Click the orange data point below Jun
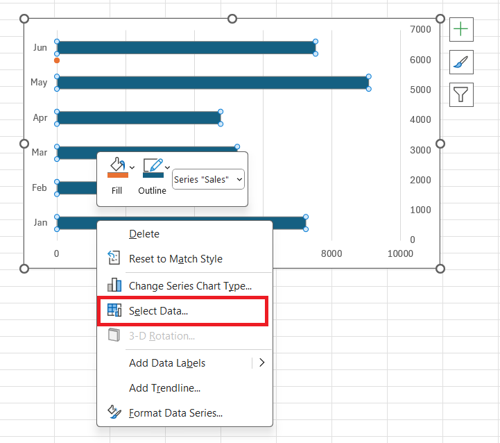 click(x=57, y=60)
